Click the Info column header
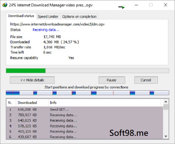175x144 pixels. (x=105, y=102)
